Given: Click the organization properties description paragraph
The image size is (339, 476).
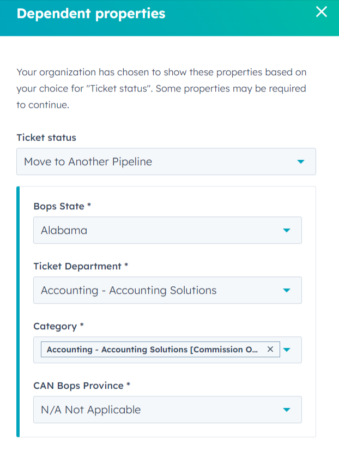Looking at the screenshot, I should pos(161,88).
